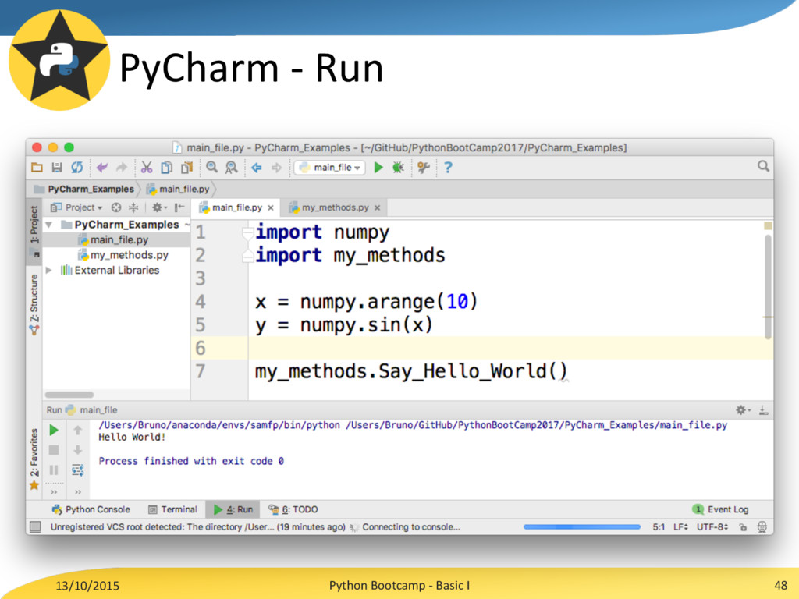Image resolution: width=799 pixels, height=599 pixels.
Task: Close the my_methods.py tab
Action: pos(377,207)
